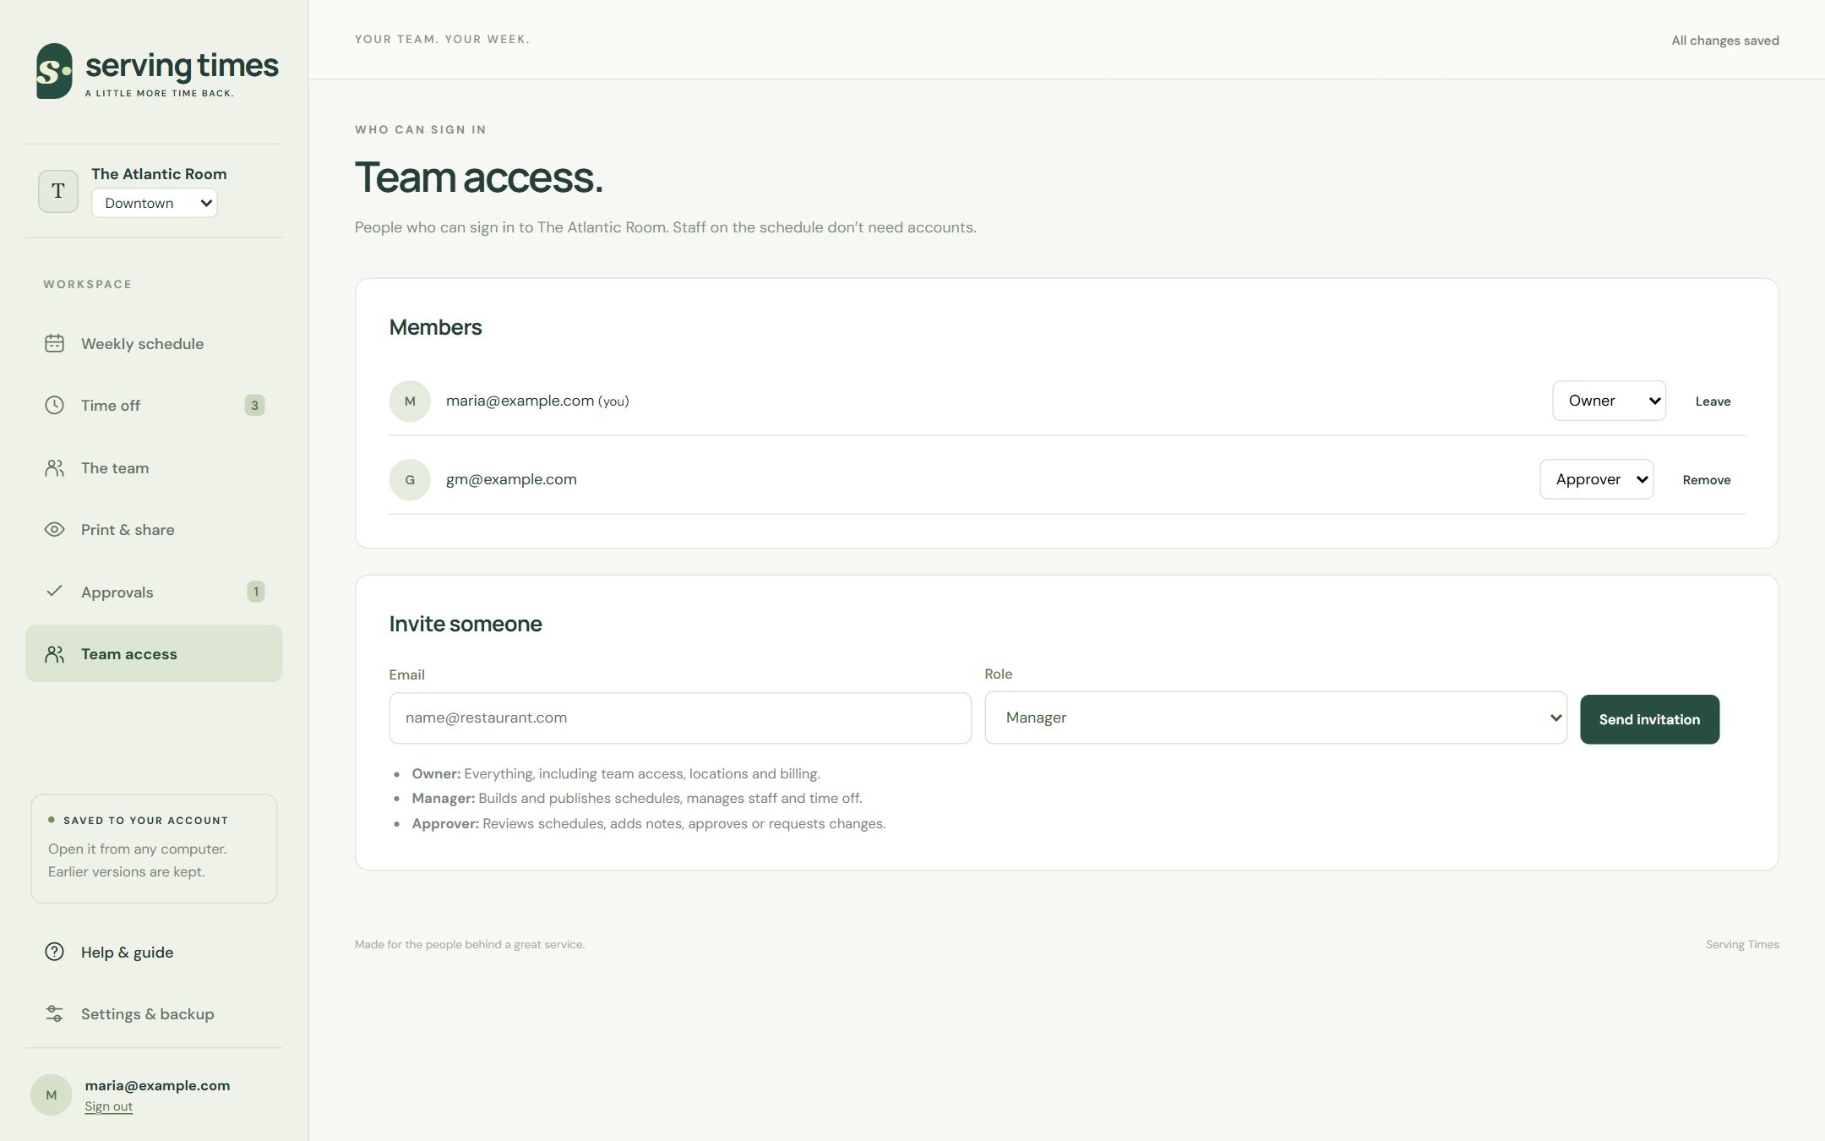1825x1141 pixels.
Task: Click Leave next to maria@example.com
Action: coord(1713,401)
